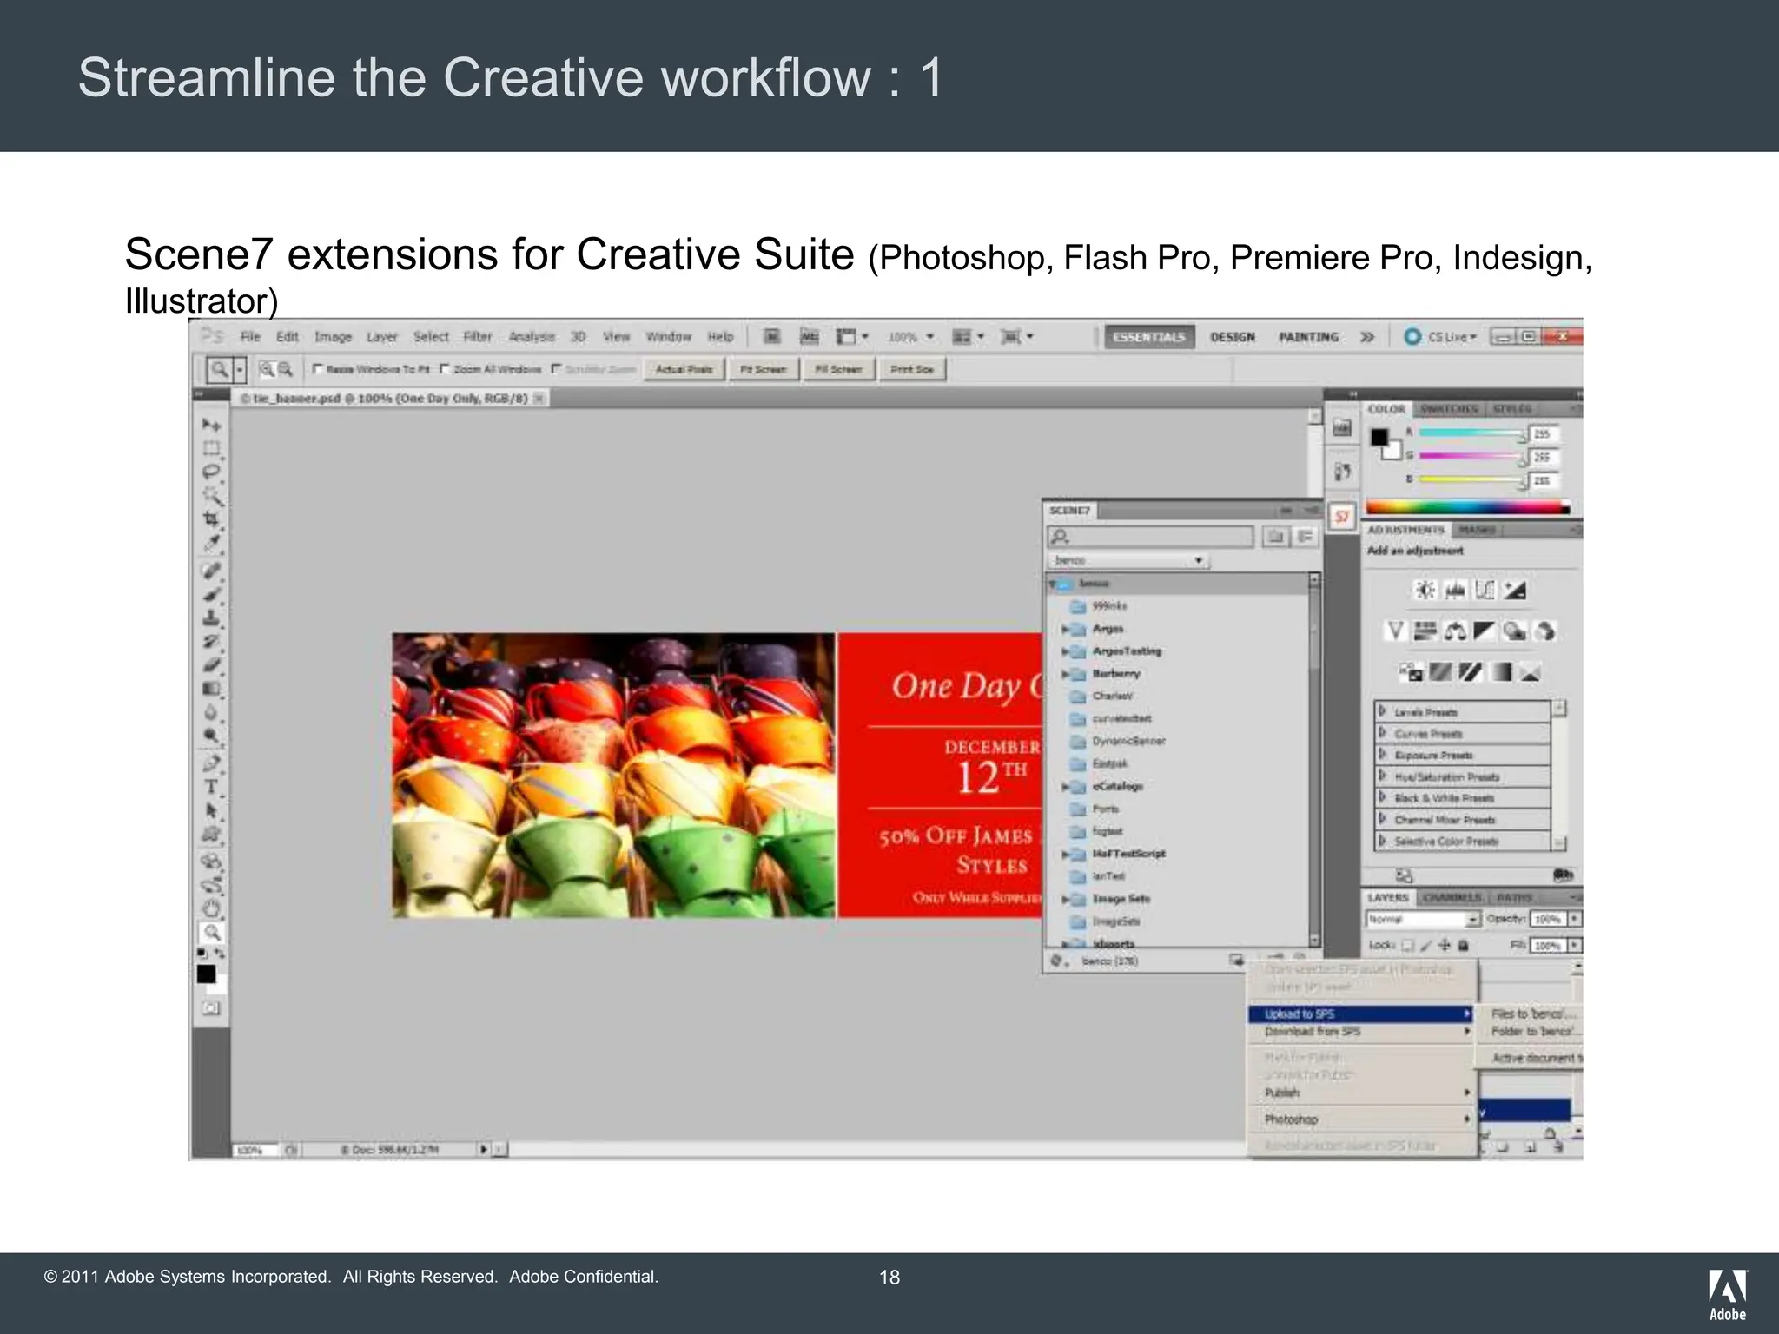Click the Fit Screen button
This screenshot has width=1779, height=1334.
tap(763, 369)
